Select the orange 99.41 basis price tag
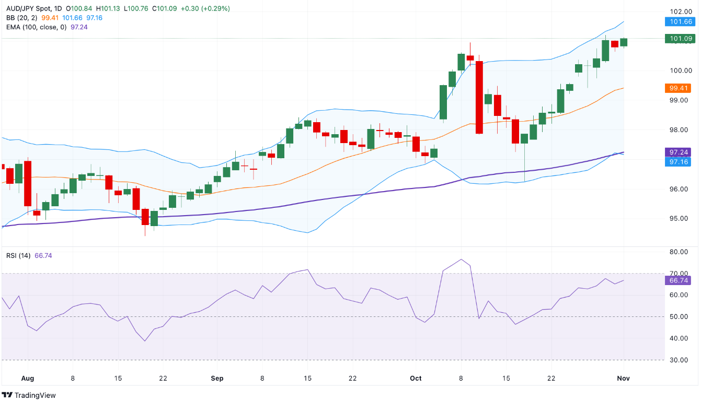 coord(679,88)
